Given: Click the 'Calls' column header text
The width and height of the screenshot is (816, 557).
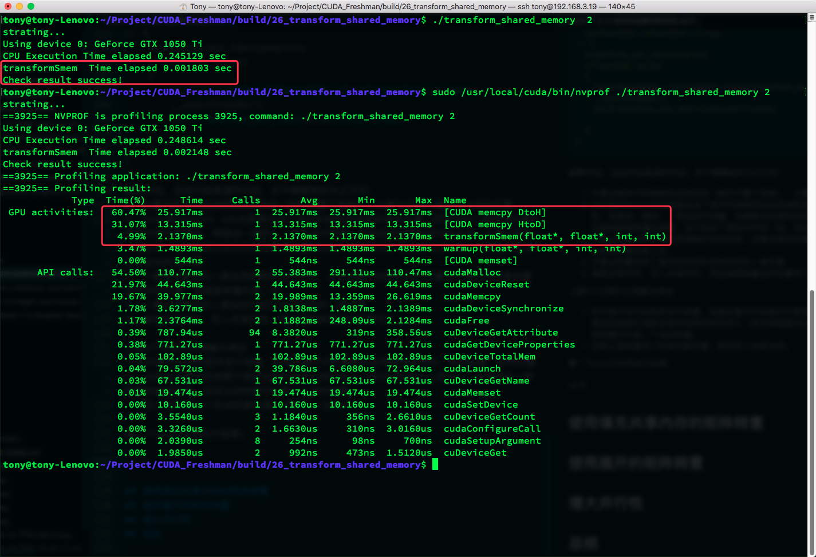Looking at the screenshot, I should [x=246, y=200].
